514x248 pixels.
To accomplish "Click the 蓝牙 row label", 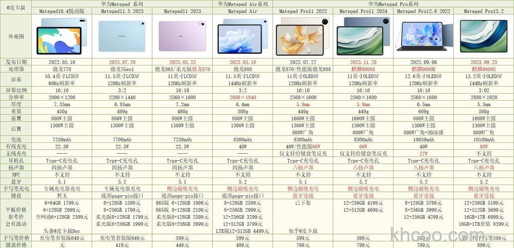I will [x=16, y=182].
